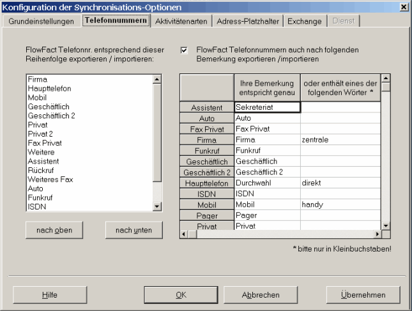Select Firma in the order list

click(90, 79)
